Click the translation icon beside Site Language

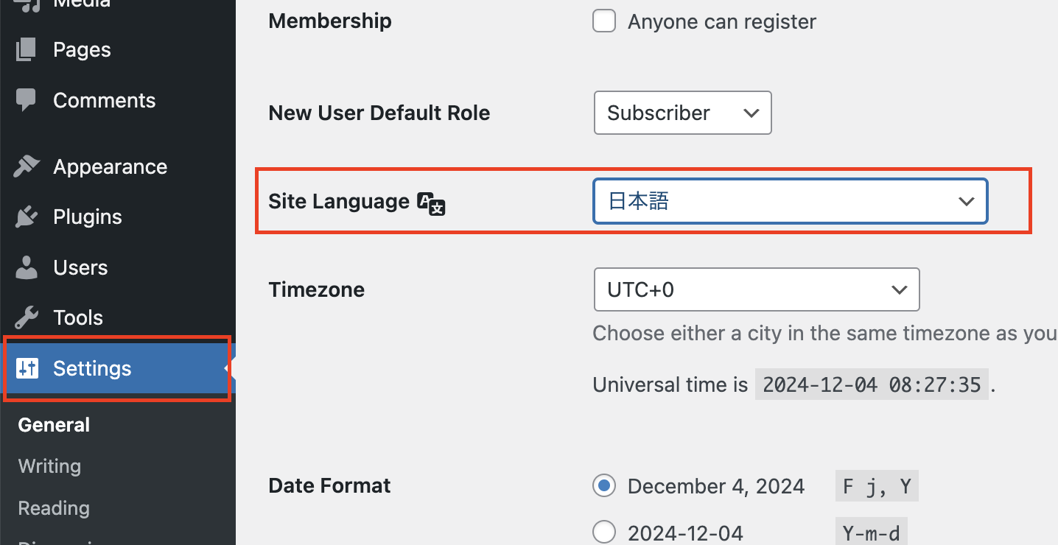point(431,203)
